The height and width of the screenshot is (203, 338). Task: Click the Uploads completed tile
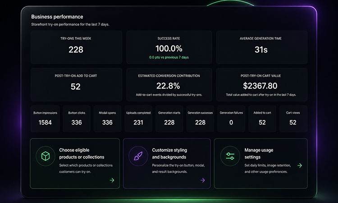pos(138,119)
